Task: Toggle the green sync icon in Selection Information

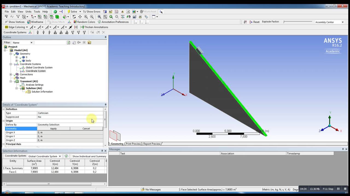Action: coord(66,156)
